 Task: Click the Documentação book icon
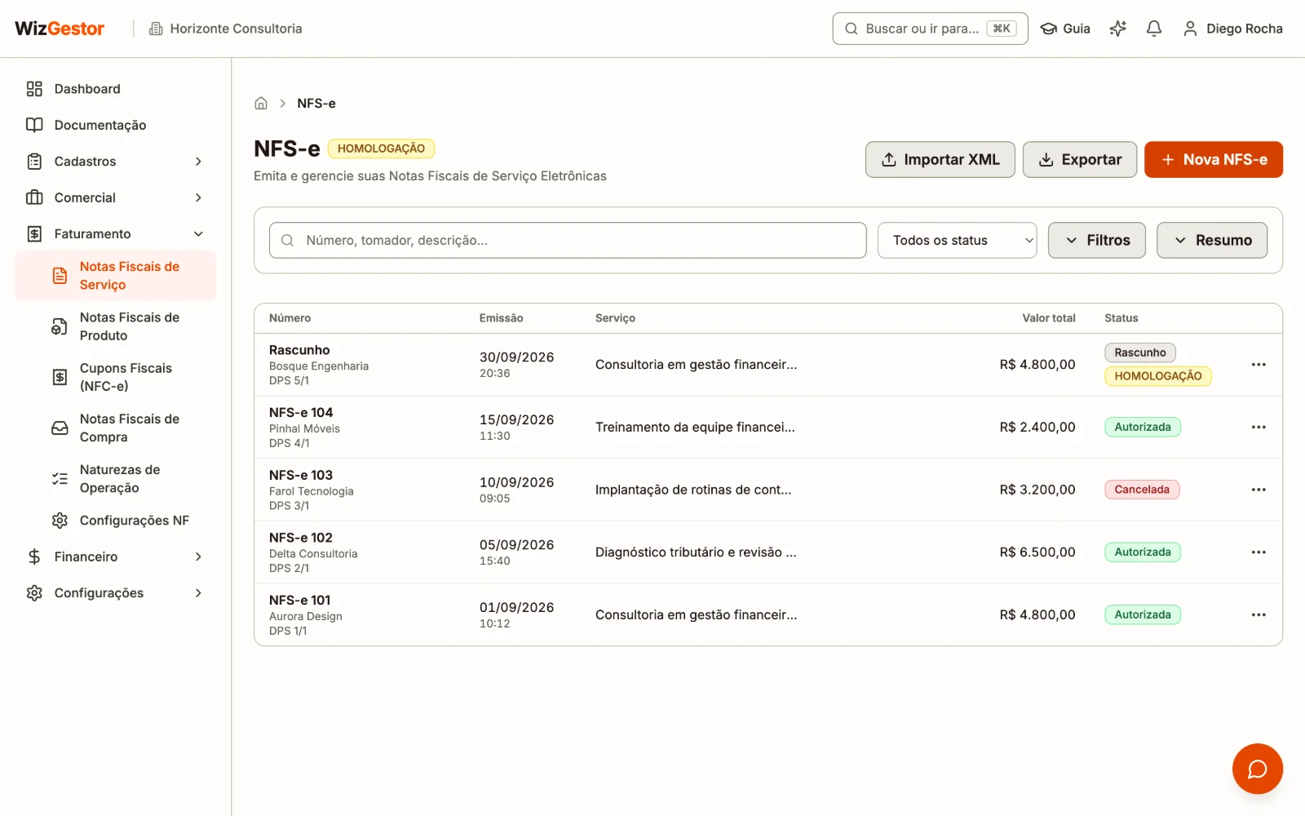pos(34,125)
